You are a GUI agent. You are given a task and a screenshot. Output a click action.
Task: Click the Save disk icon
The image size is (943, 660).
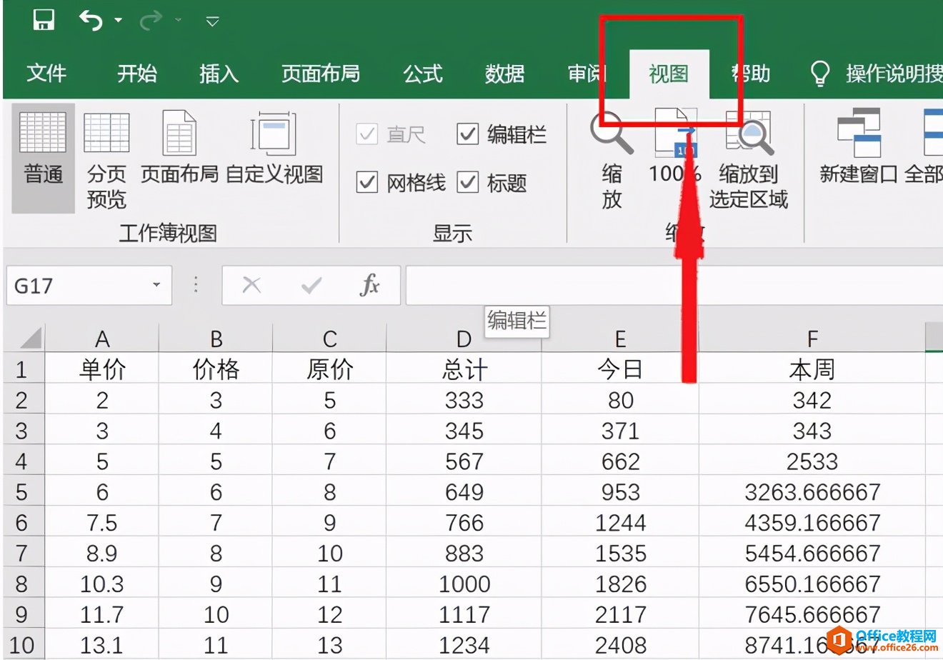click(44, 21)
